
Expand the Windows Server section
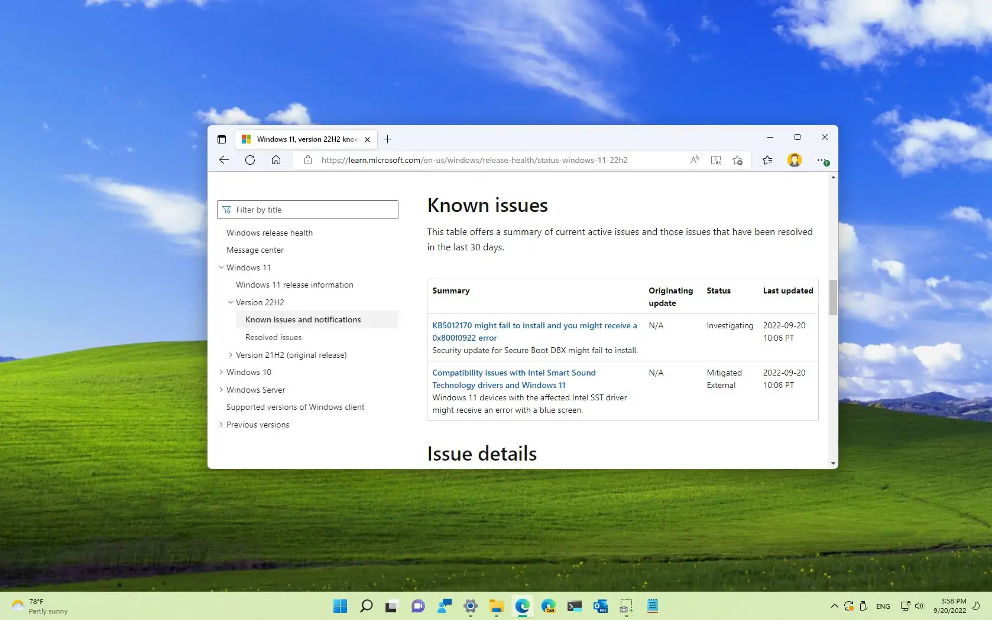click(x=221, y=390)
